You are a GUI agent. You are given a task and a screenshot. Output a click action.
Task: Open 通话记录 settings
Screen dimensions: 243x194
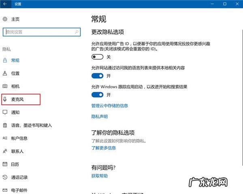(x=19, y=177)
